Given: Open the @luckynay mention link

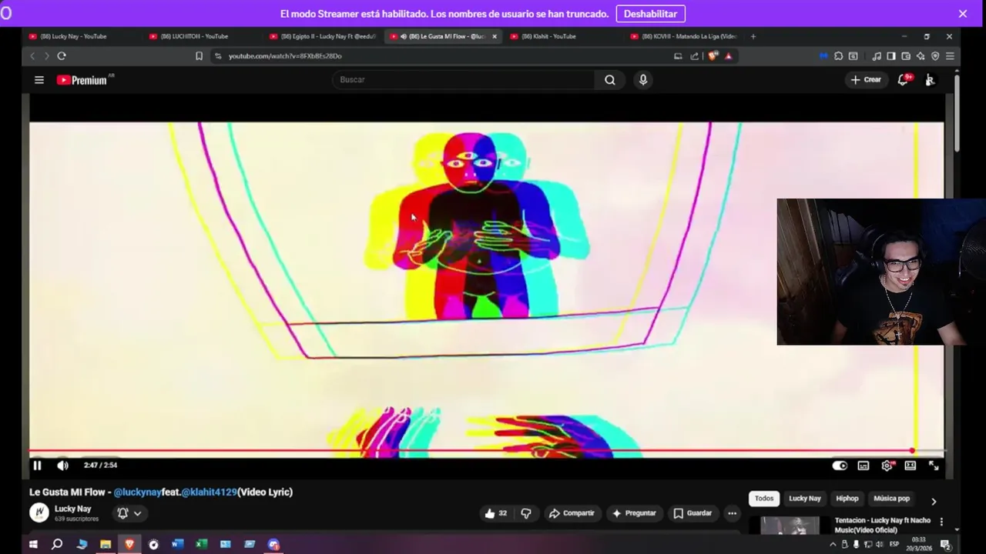Looking at the screenshot, I should 138,492.
